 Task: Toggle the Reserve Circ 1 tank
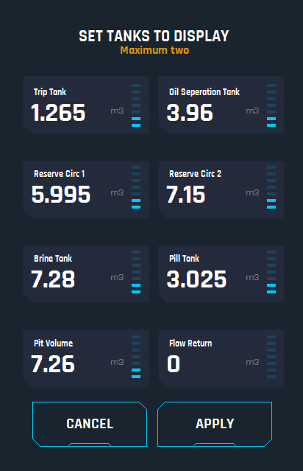click(86, 189)
